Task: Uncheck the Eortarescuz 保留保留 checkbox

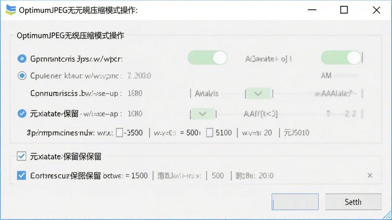Action: coord(21,175)
